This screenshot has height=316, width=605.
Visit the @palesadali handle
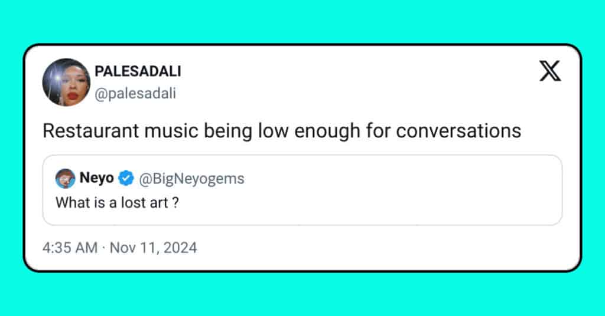[x=135, y=93]
